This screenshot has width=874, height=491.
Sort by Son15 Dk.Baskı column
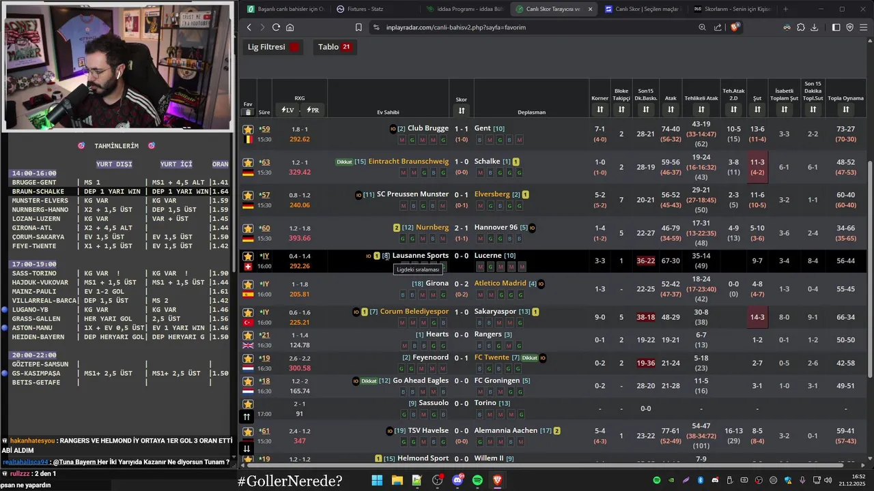(646, 110)
